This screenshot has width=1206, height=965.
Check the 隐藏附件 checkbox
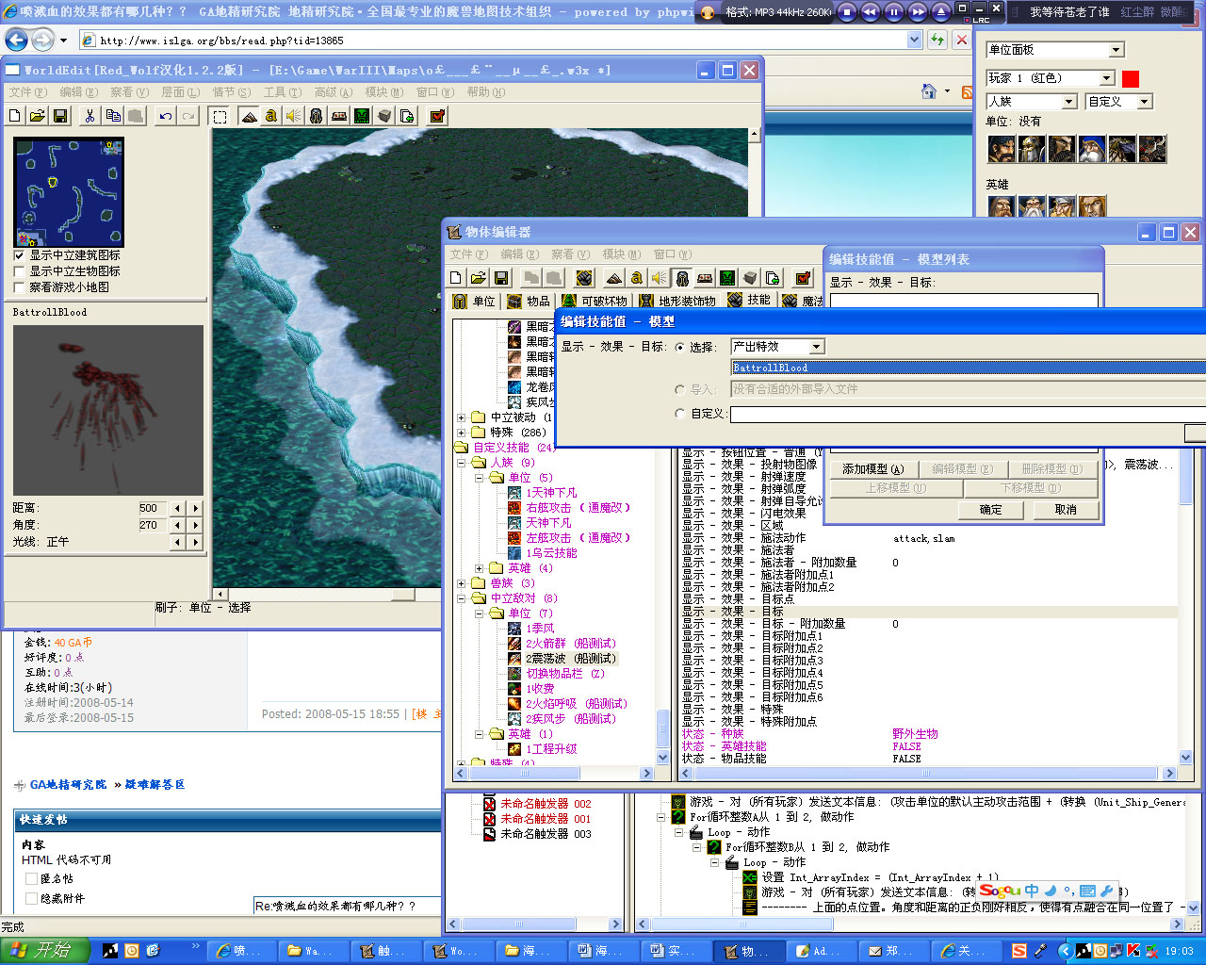click(31, 898)
